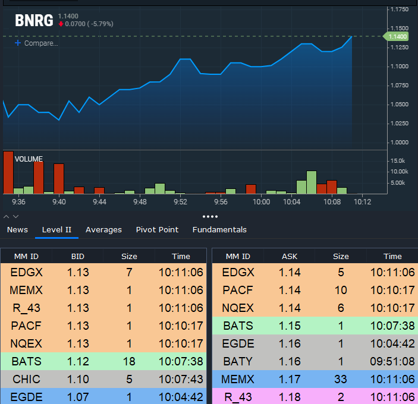Click the Compare... text field

(x=41, y=43)
